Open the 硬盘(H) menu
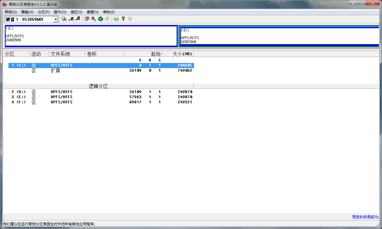Screen dimensions: 382x229 pos(27,12)
